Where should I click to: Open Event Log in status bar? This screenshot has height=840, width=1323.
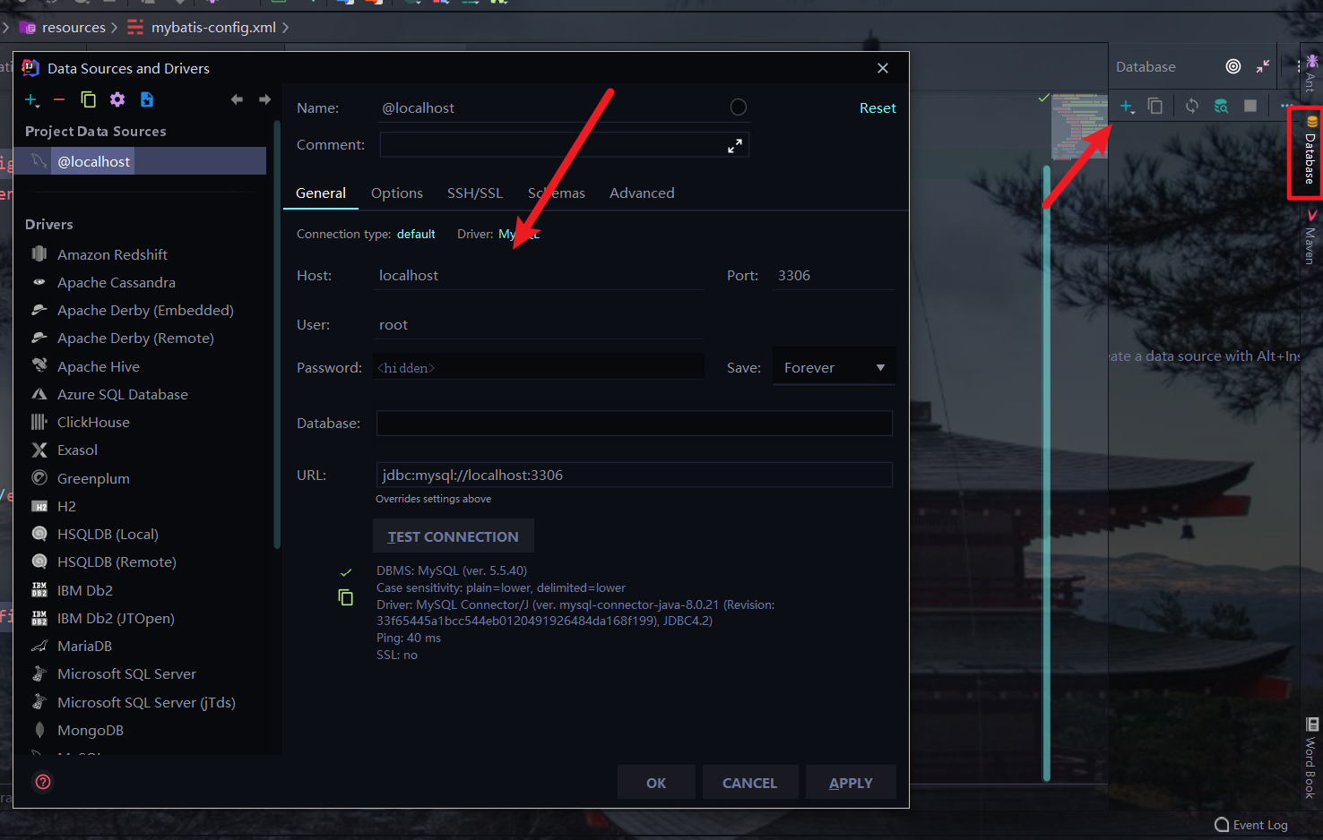pos(1251,825)
